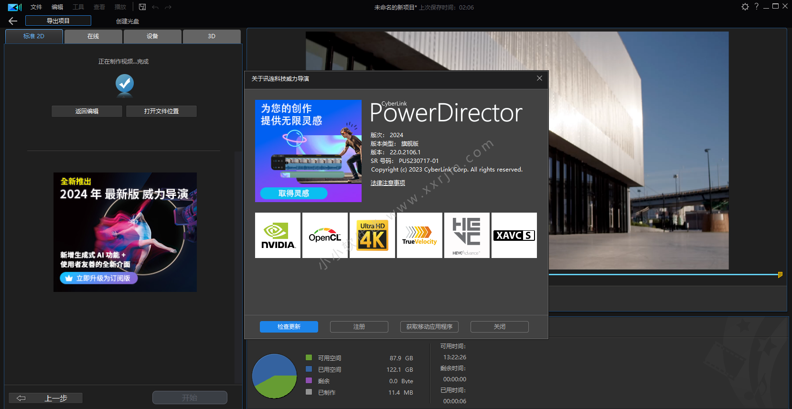Click the XAVC S logo tile
This screenshot has height=409, width=792.
click(x=514, y=236)
